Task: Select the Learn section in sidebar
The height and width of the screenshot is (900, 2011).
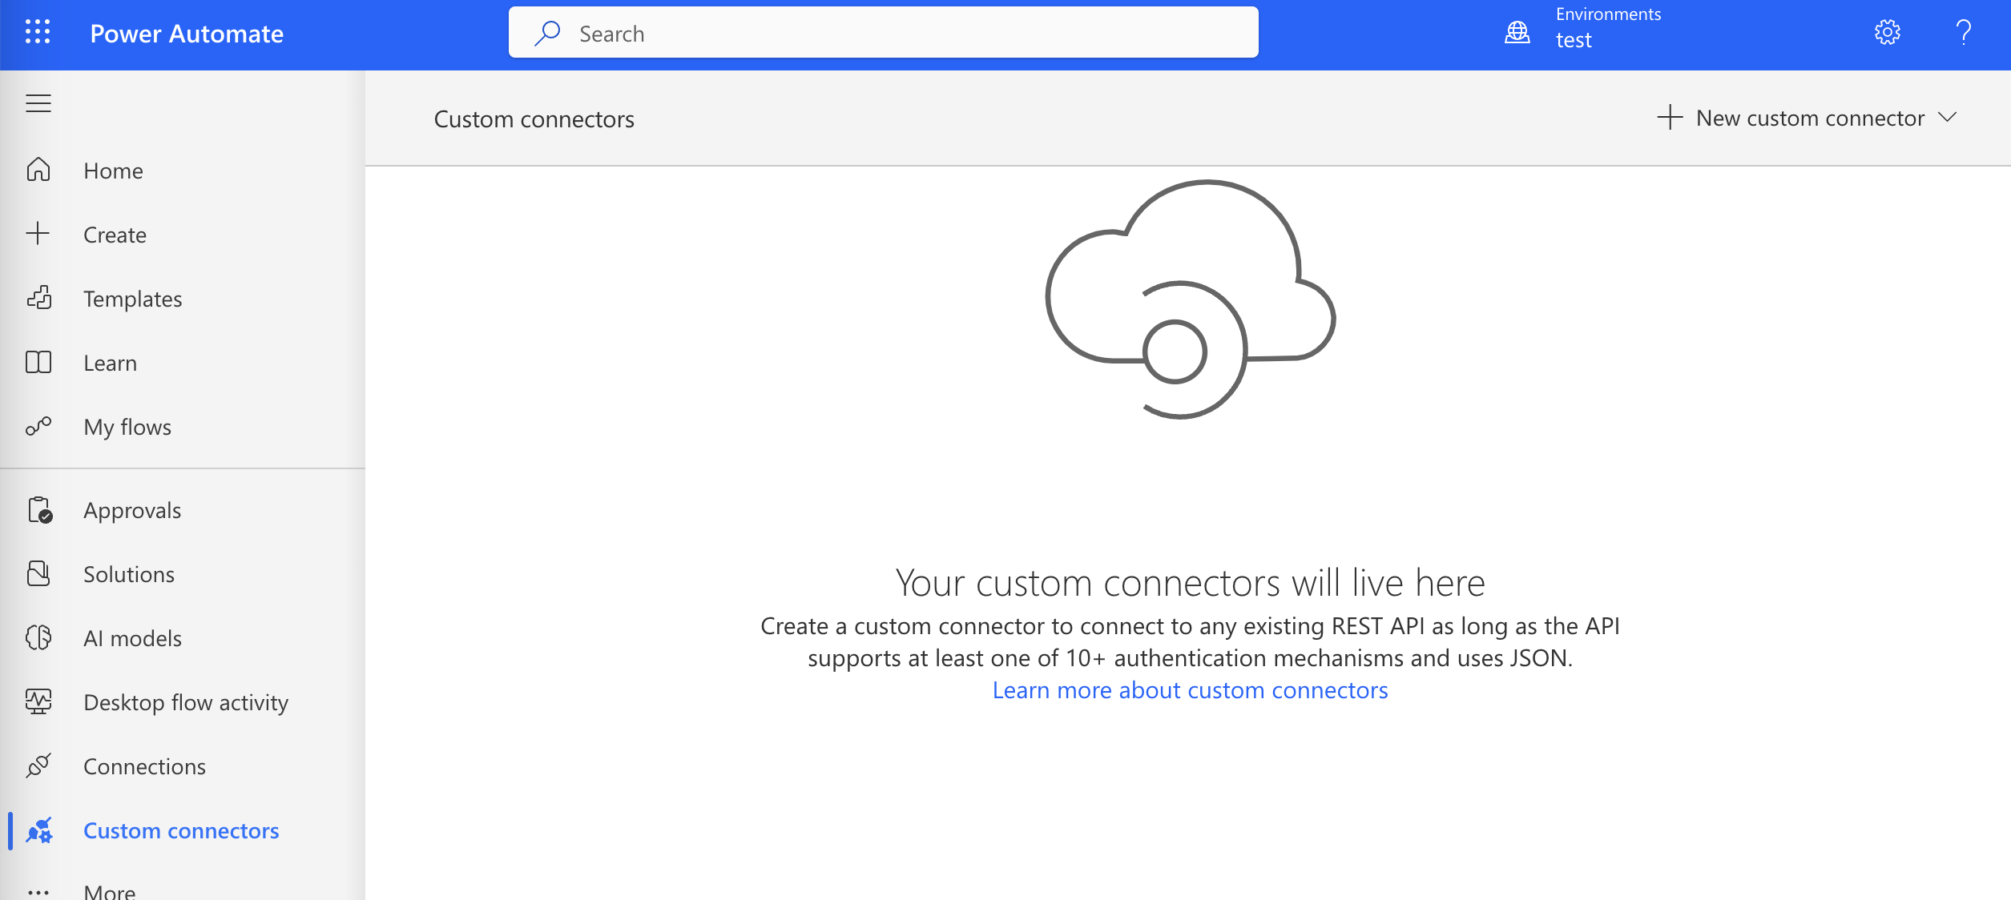Action: pyautogui.click(x=109, y=363)
